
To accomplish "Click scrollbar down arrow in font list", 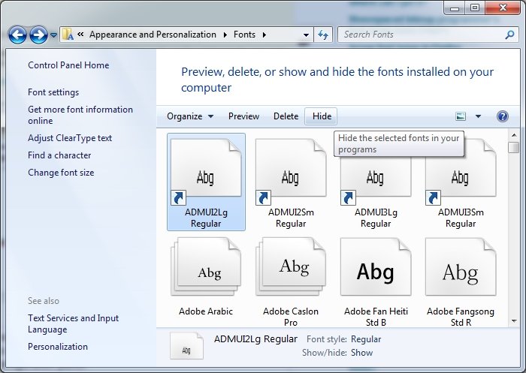I will coord(513,321).
